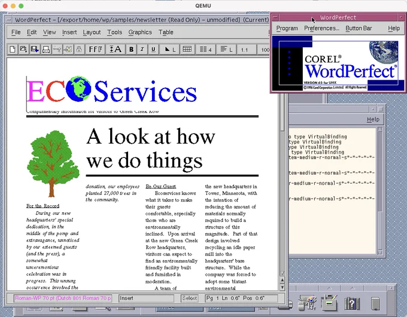
Task: Click the Save document toolbar icon
Action: (x=35, y=49)
